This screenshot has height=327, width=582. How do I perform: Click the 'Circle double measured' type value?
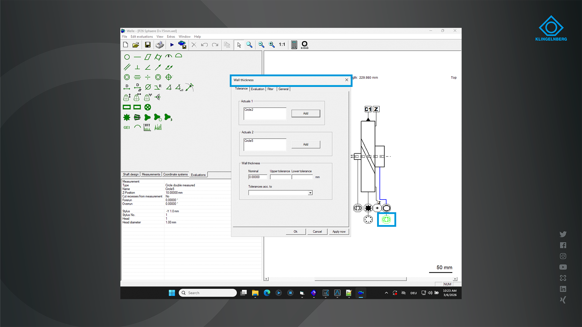(180, 185)
